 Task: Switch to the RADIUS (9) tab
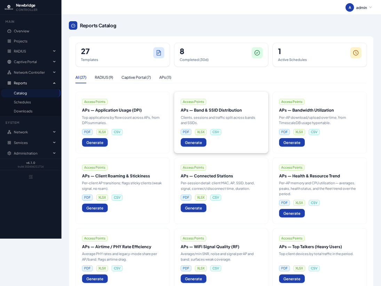(x=104, y=77)
